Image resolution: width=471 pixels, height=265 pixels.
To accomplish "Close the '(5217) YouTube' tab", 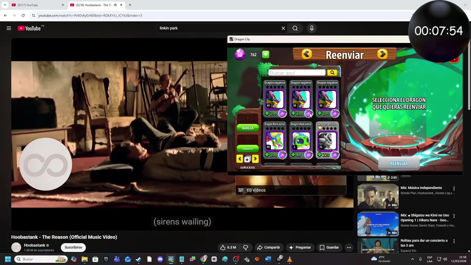I will (63, 5).
